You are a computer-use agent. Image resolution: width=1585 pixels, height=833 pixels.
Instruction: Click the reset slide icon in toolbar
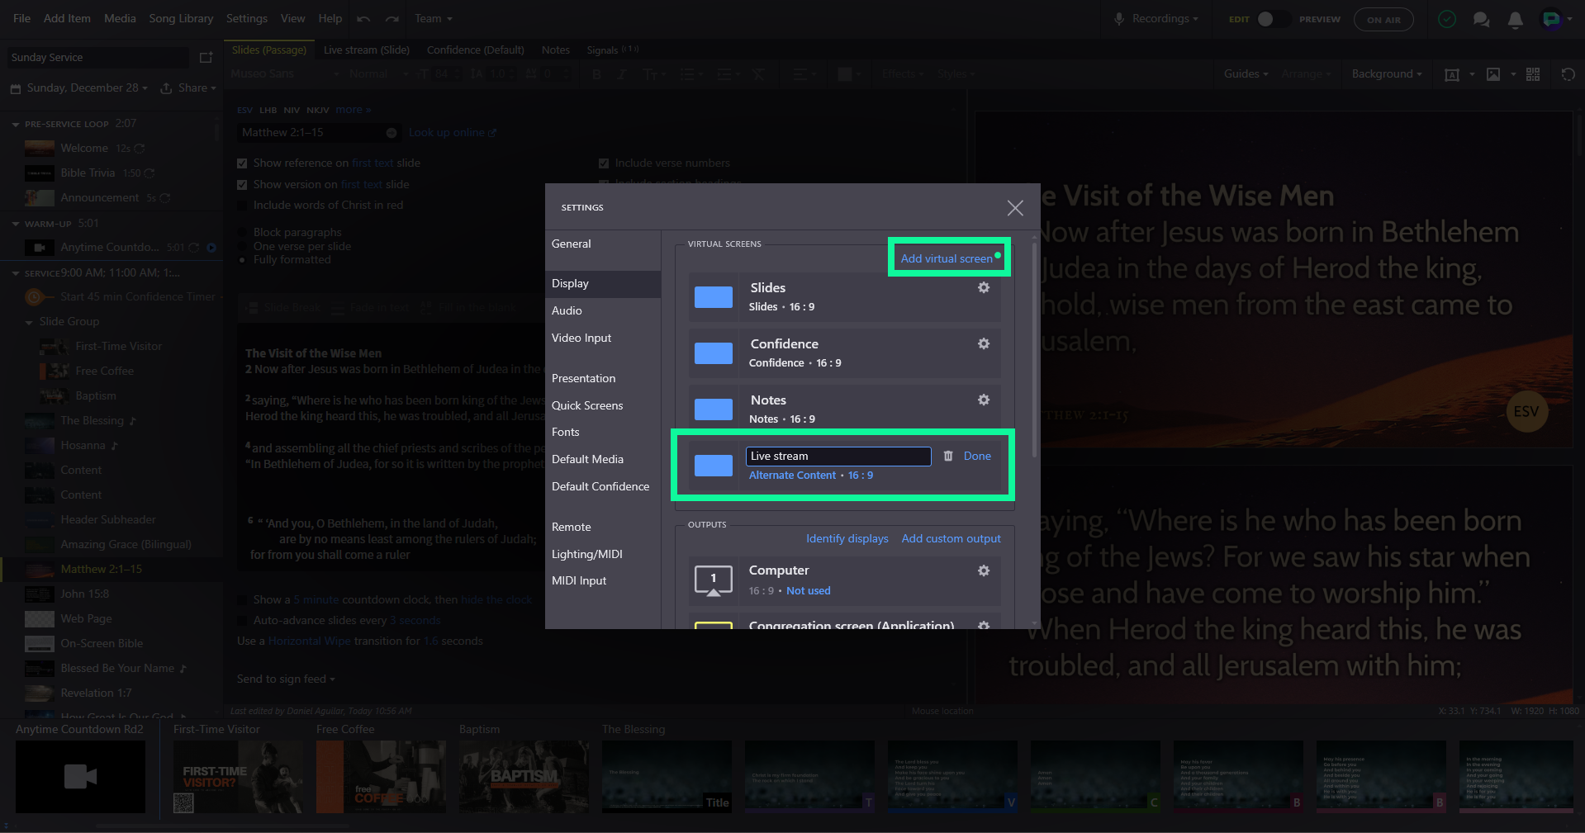(1568, 74)
